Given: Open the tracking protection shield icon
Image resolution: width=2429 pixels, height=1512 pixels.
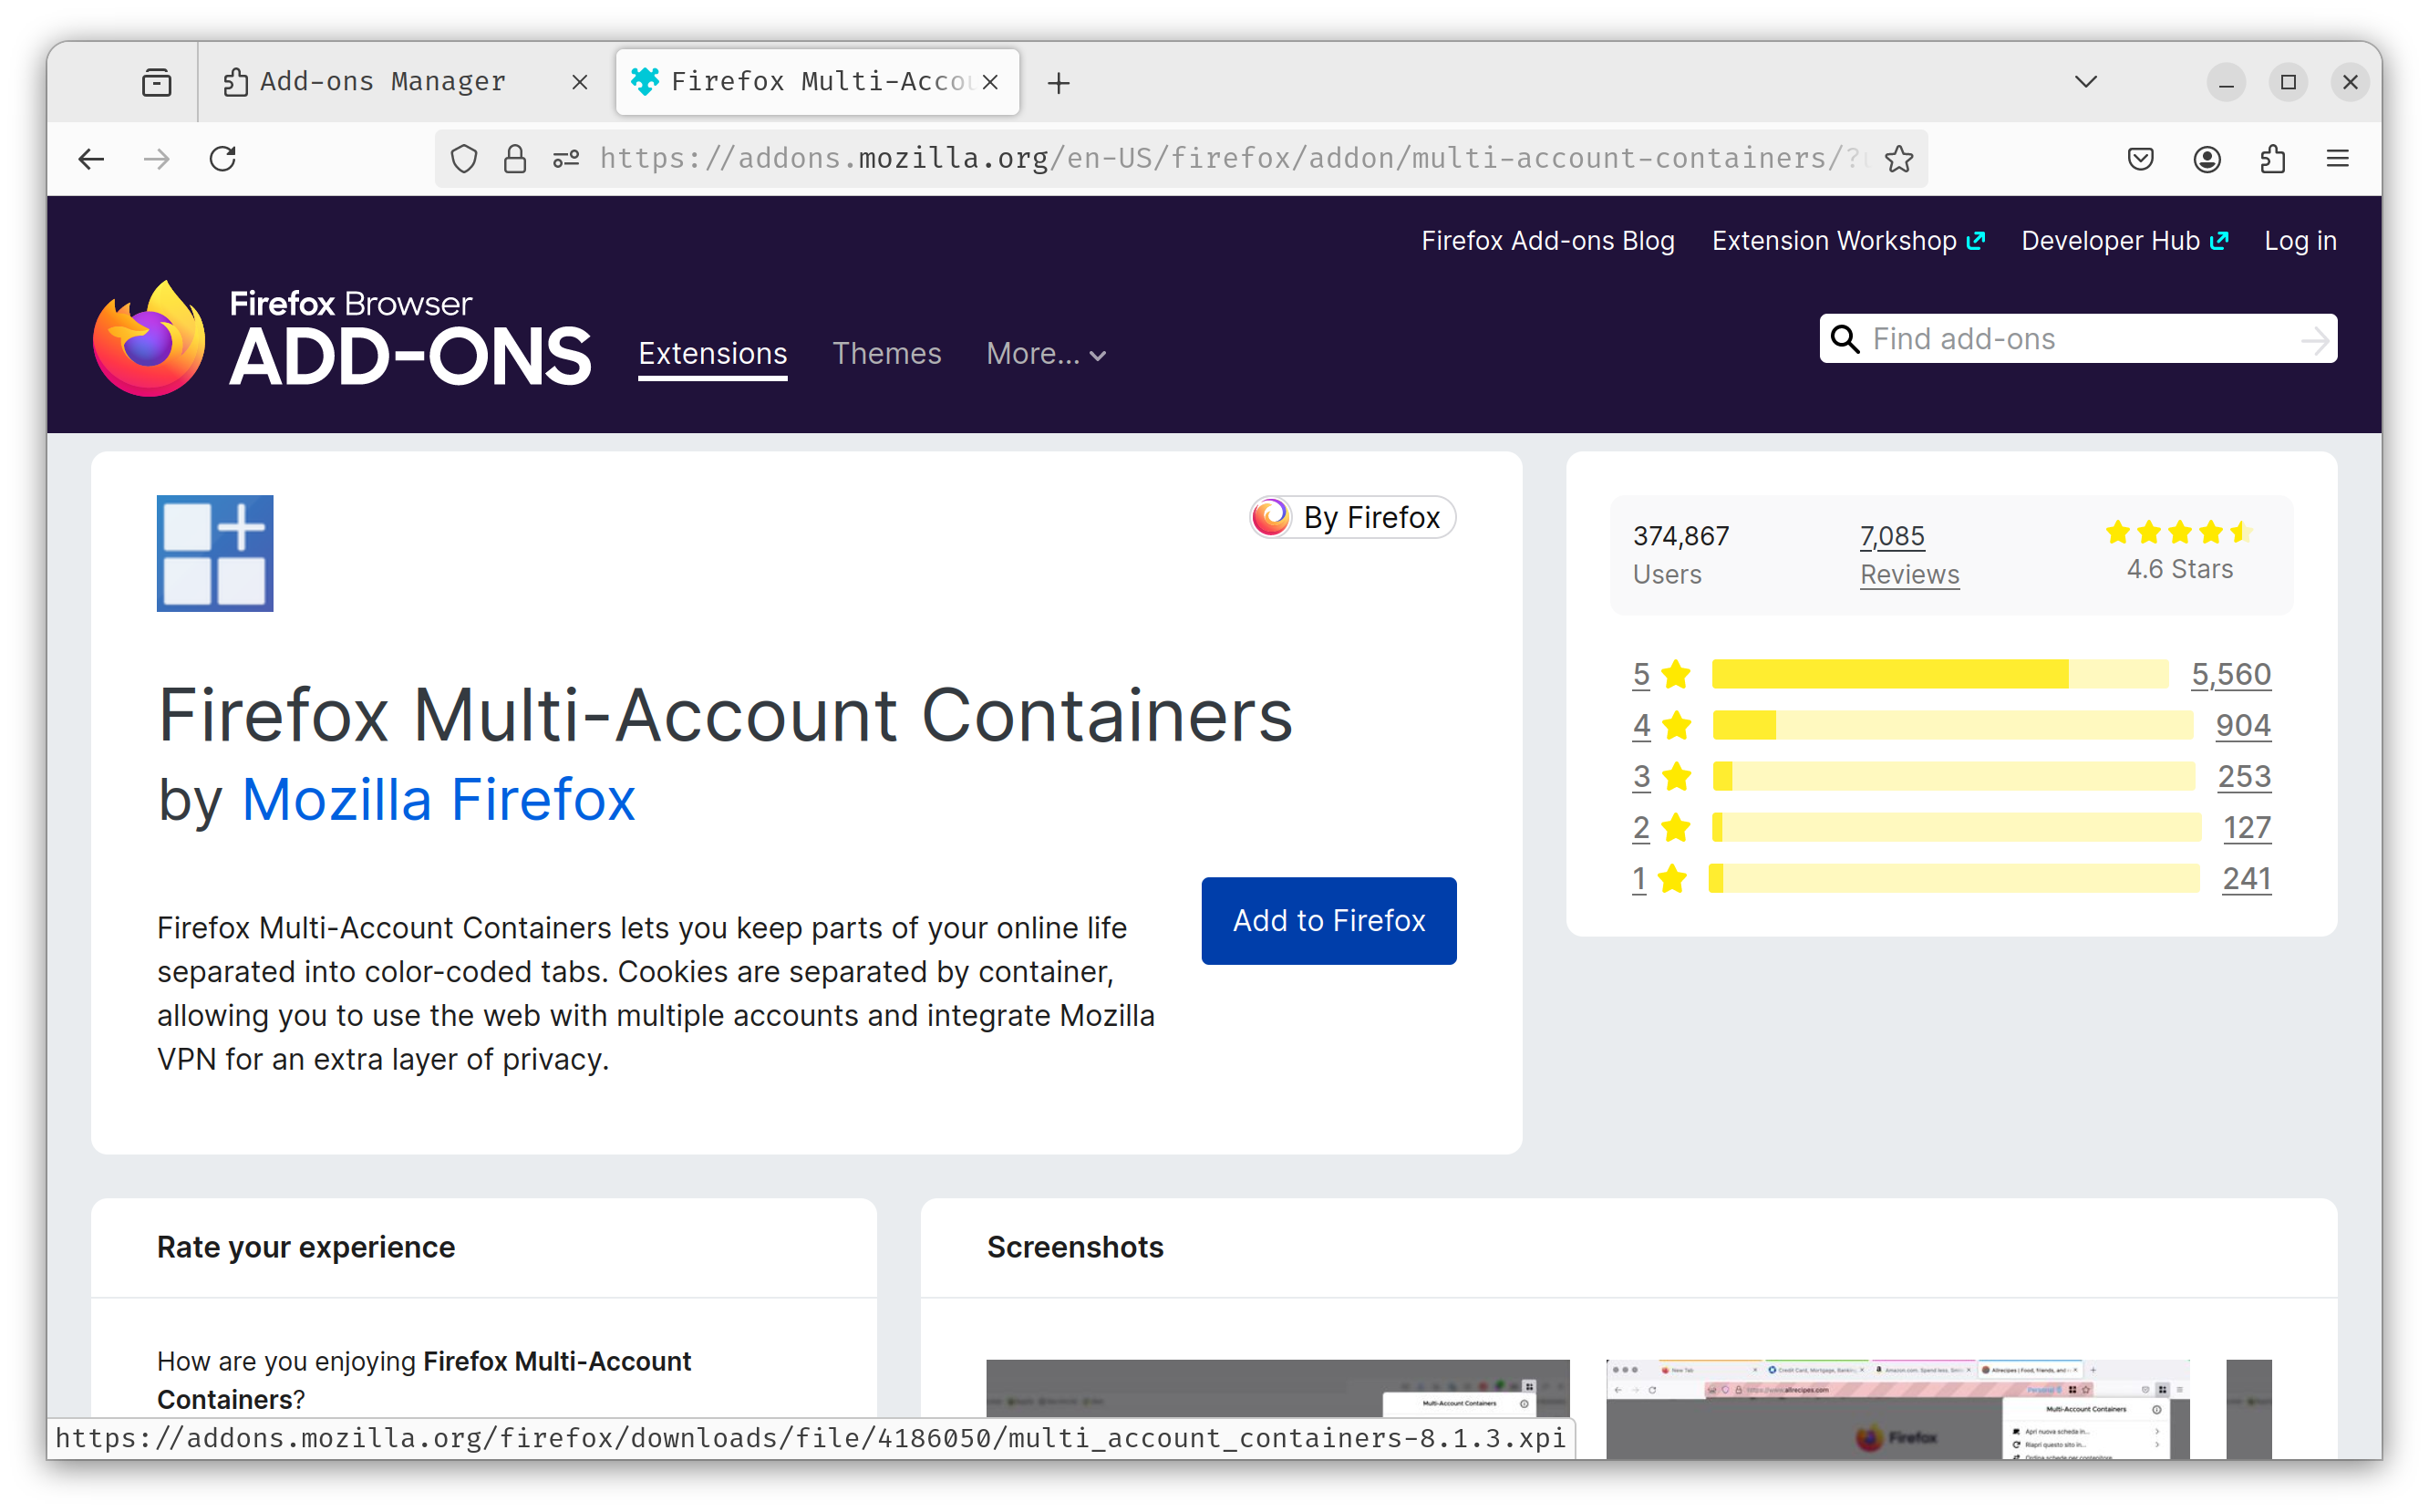Looking at the screenshot, I should 464,159.
